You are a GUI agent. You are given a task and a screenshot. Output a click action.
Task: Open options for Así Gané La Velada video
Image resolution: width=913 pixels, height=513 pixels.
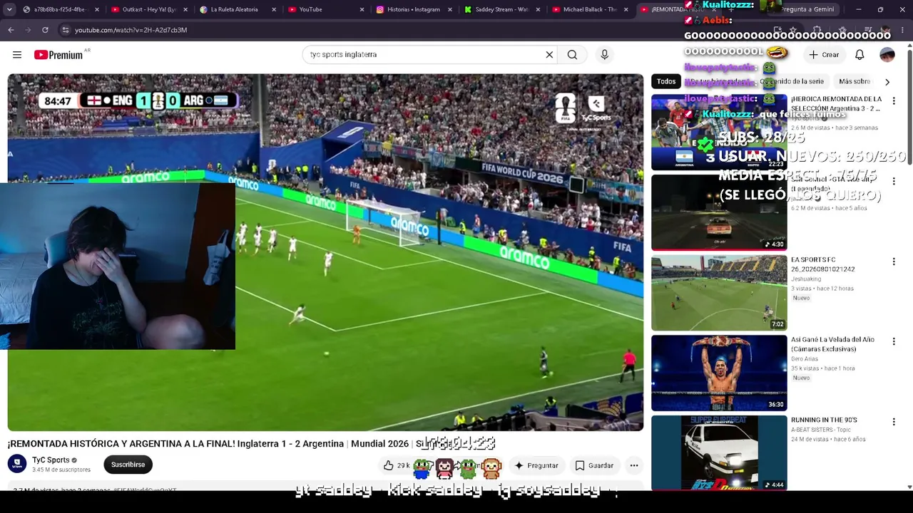pyautogui.click(x=894, y=342)
